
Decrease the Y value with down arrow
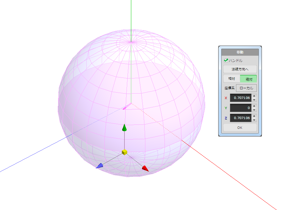[x=254, y=110]
